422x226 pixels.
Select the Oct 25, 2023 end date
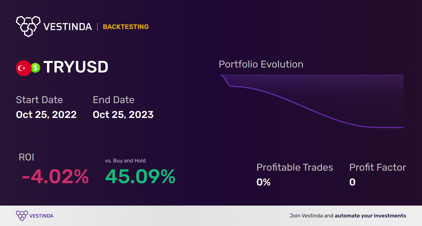[x=123, y=115]
